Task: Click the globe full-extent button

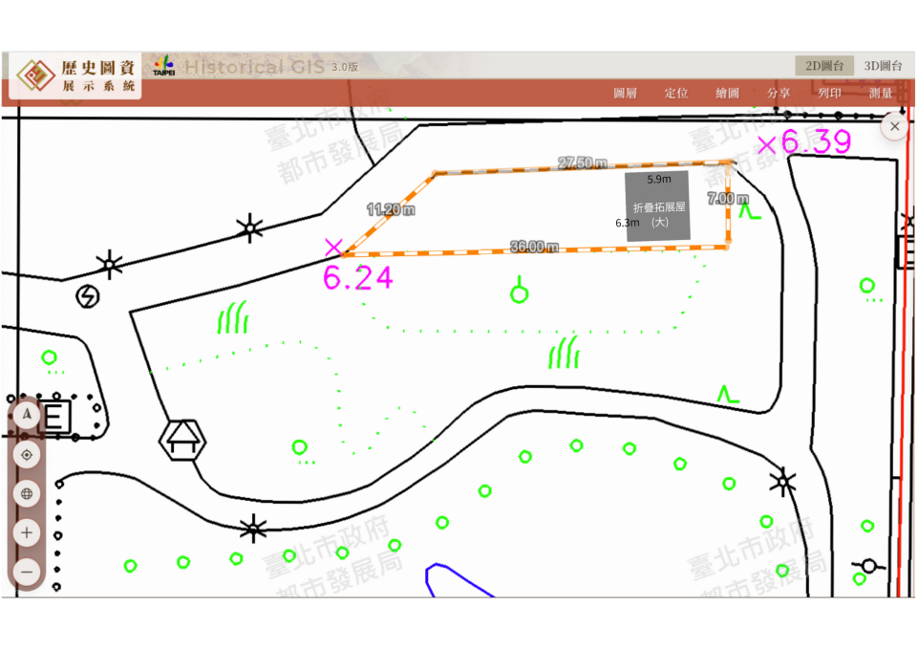Action: click(x=27, y=494)
